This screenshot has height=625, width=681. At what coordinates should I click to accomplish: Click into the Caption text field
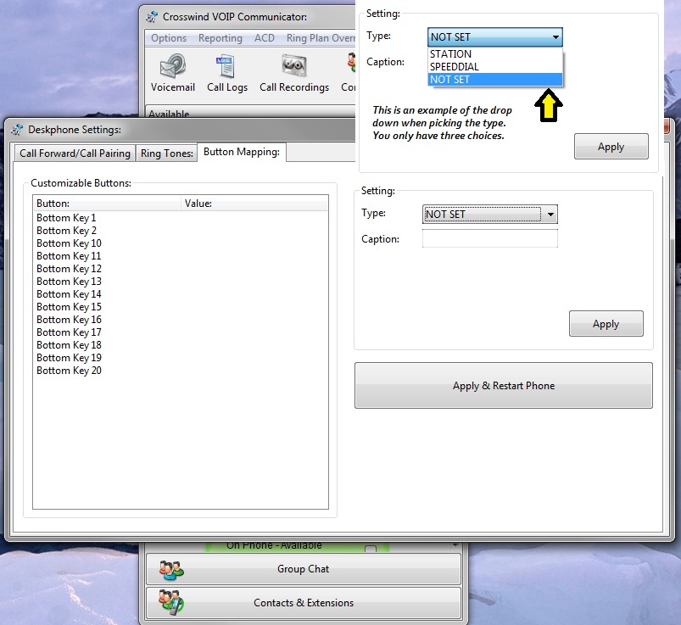click(489, 239)
